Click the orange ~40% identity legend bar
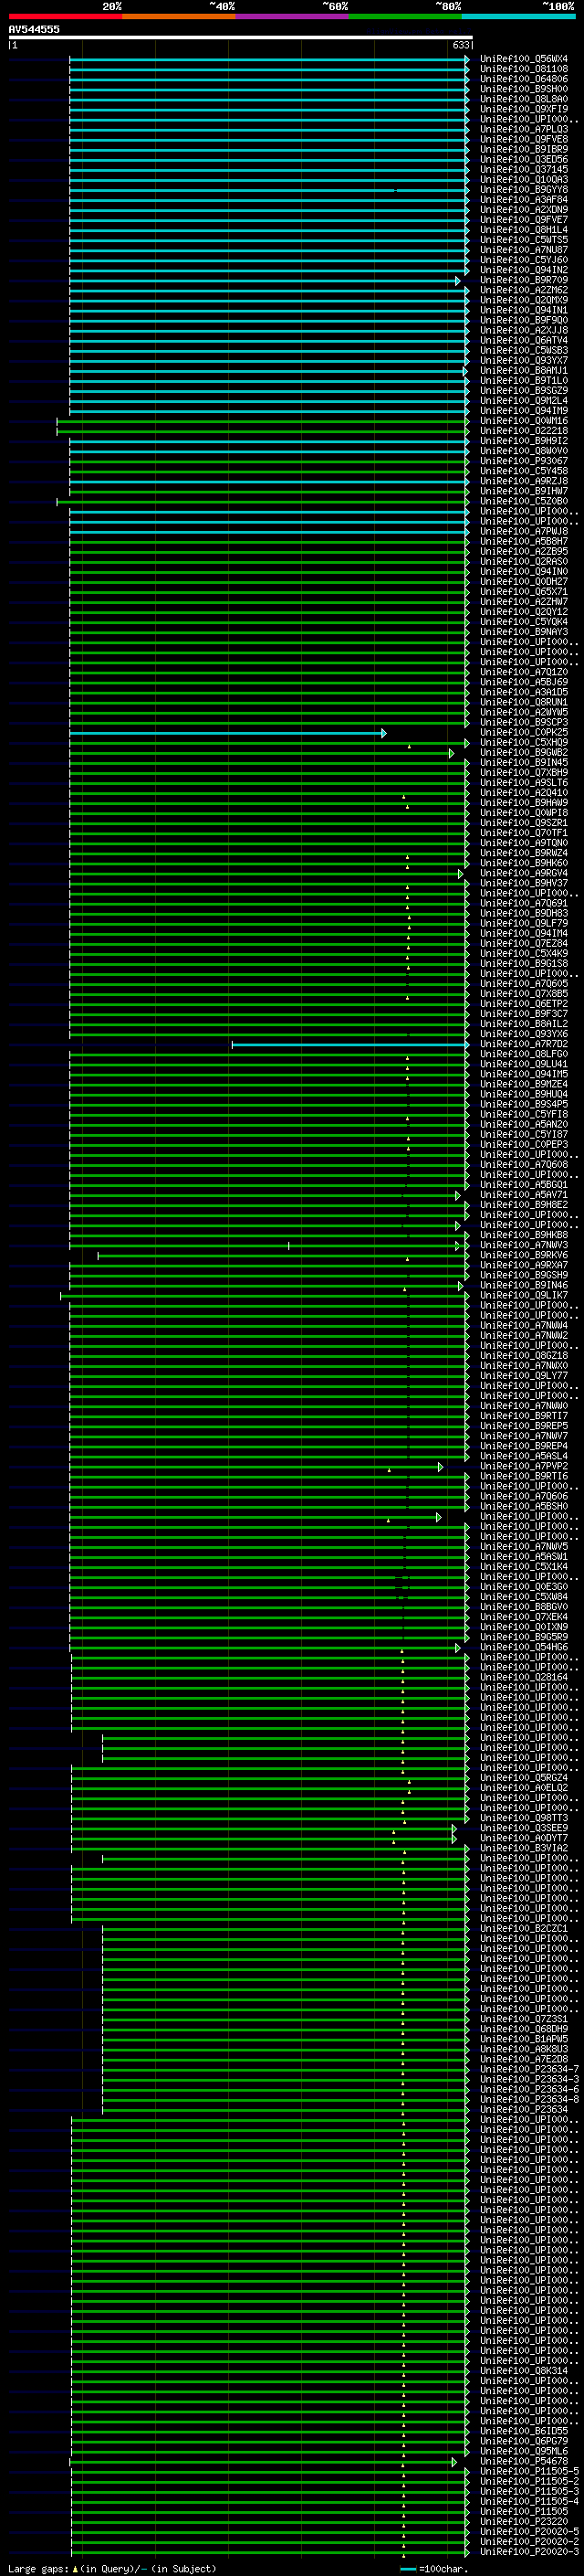Viewport: 584px width, 2576px height. [179, 16]
